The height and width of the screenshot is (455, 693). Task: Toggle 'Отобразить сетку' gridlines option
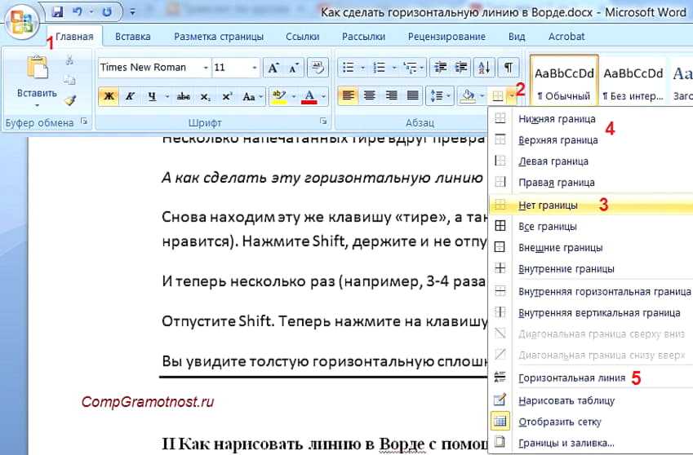point(559,422)
